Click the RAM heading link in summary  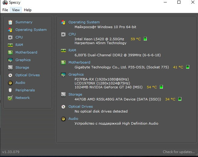pos(72,50)
